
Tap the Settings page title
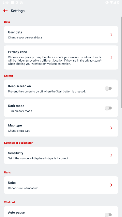pyautogui.click(x=18, y=11)
